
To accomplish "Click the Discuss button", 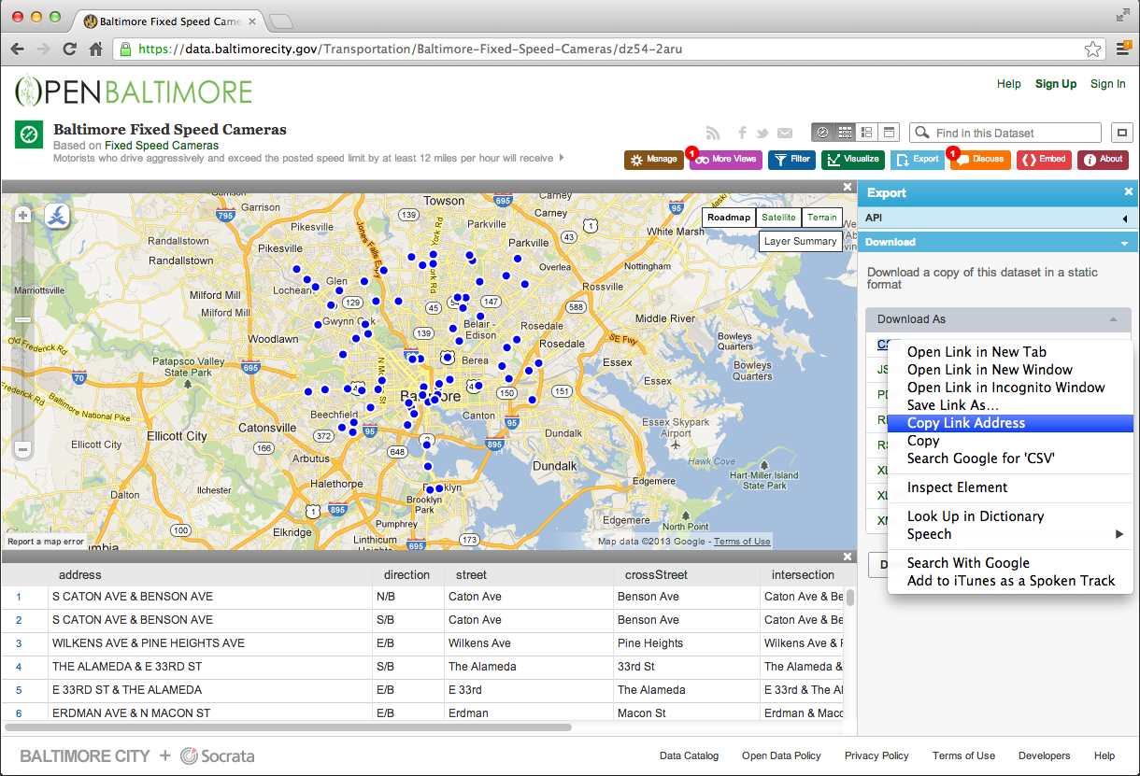I will [x=979, y=160].
